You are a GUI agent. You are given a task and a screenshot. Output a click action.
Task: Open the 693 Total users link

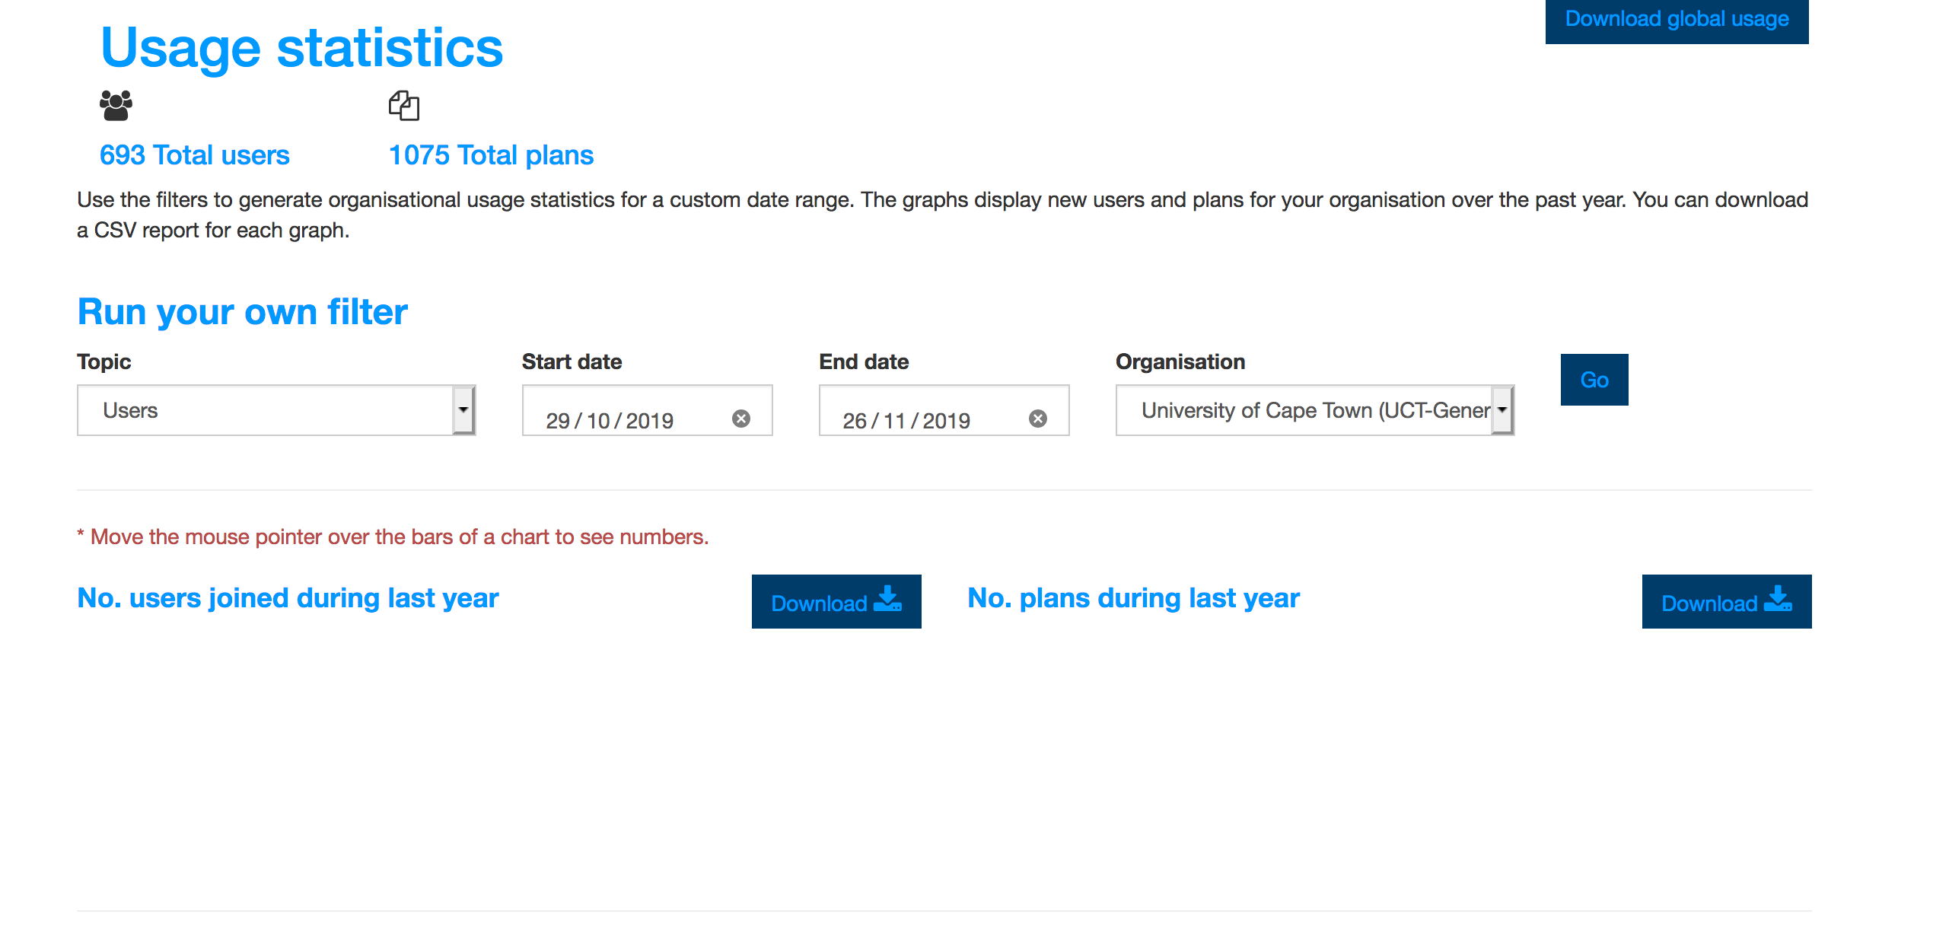[194, 154]
